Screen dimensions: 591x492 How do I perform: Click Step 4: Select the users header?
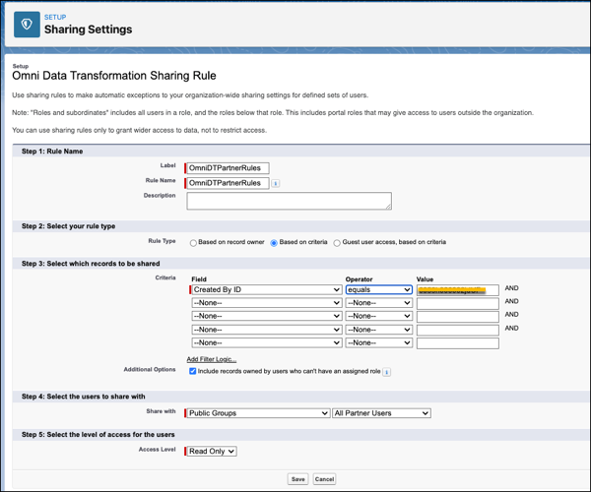point(84,397)
